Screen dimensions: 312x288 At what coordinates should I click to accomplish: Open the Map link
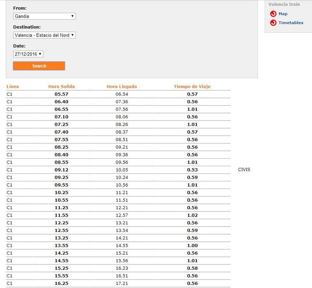tap(283, 14)
